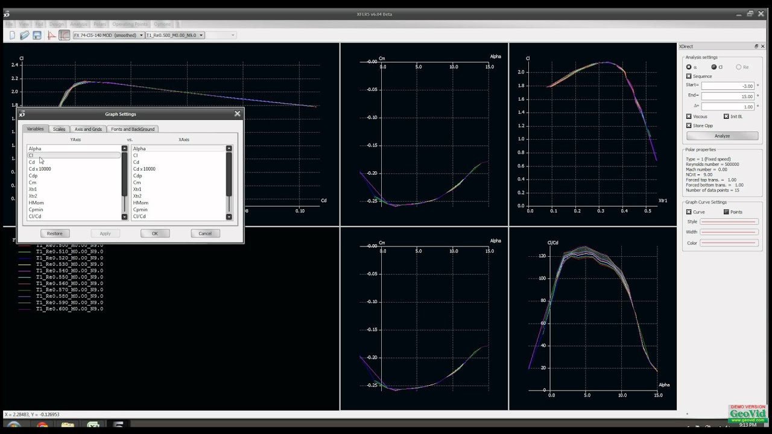Open the Chrome taskbar icon
This screenshot has height=434, width=772.
tap(42, 426)
